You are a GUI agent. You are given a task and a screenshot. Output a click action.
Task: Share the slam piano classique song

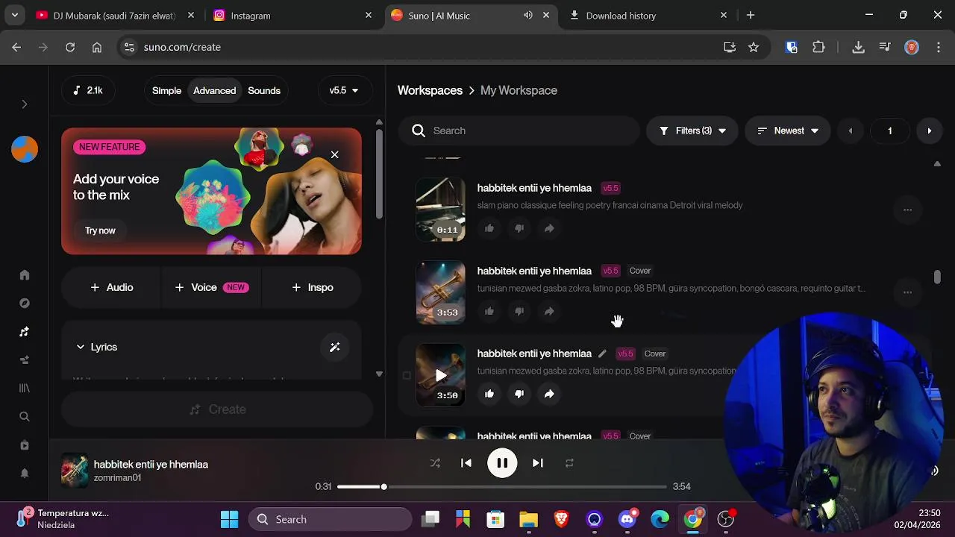pos(549,228)
